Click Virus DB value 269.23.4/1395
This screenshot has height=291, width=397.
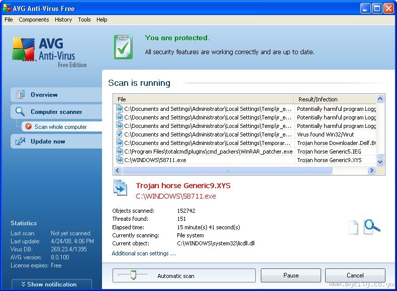[69, 249]
